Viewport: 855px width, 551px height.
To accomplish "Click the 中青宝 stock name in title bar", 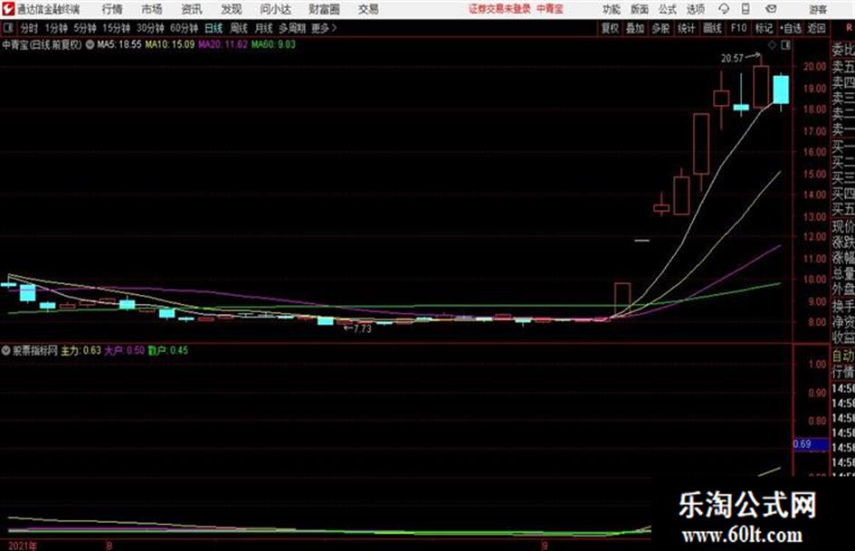I will pos(15,44).
